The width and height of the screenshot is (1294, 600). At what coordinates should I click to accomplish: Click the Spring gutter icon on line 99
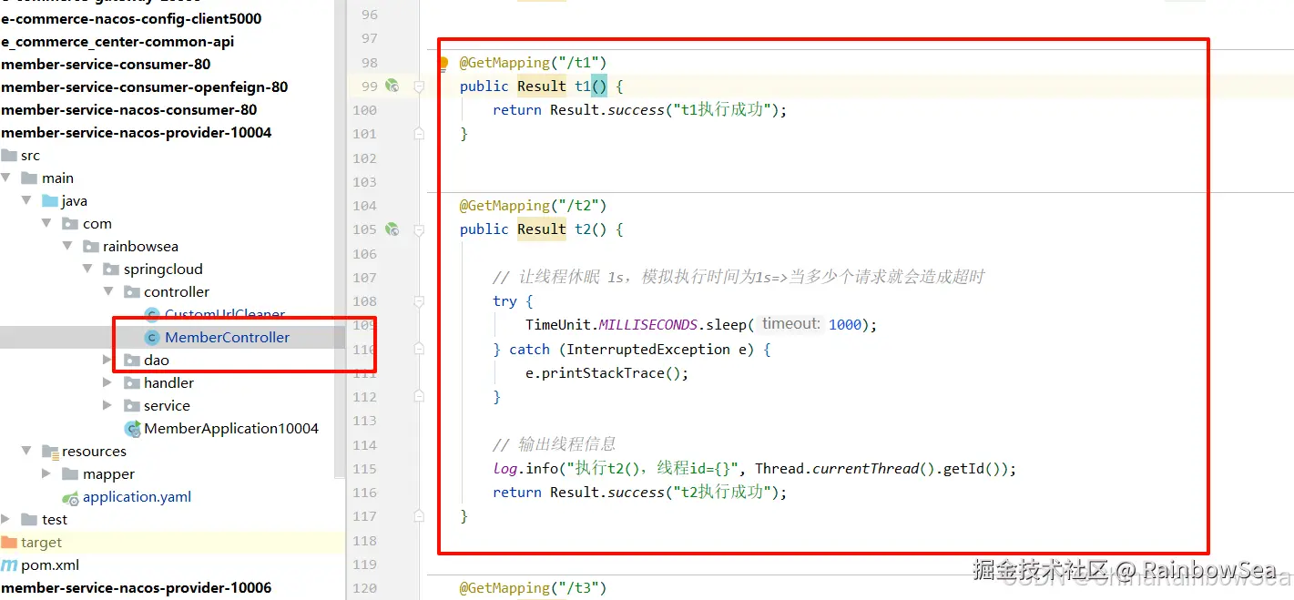pyautogui.click(x=392, y=86)
